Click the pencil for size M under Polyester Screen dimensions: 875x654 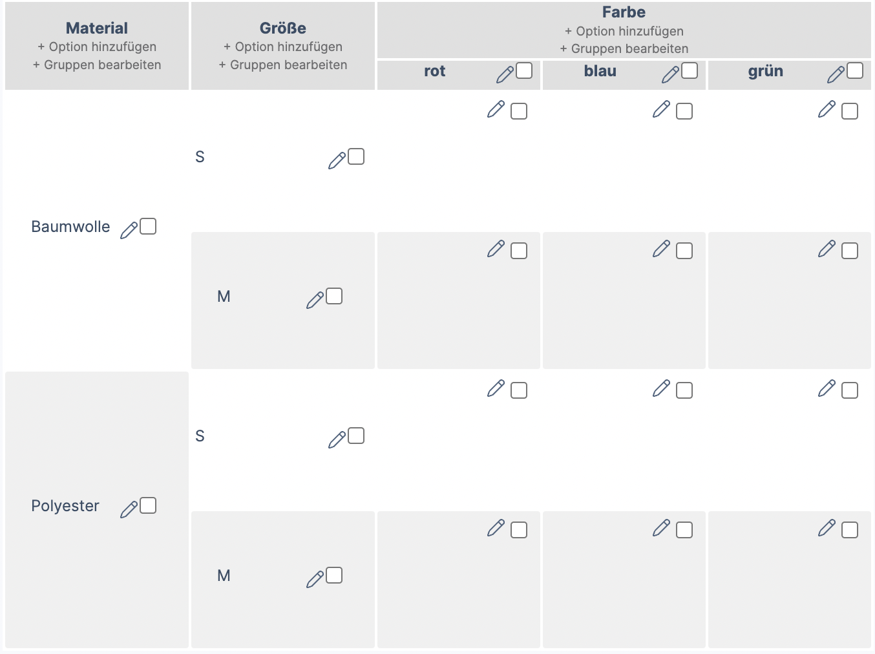[315, 578]
